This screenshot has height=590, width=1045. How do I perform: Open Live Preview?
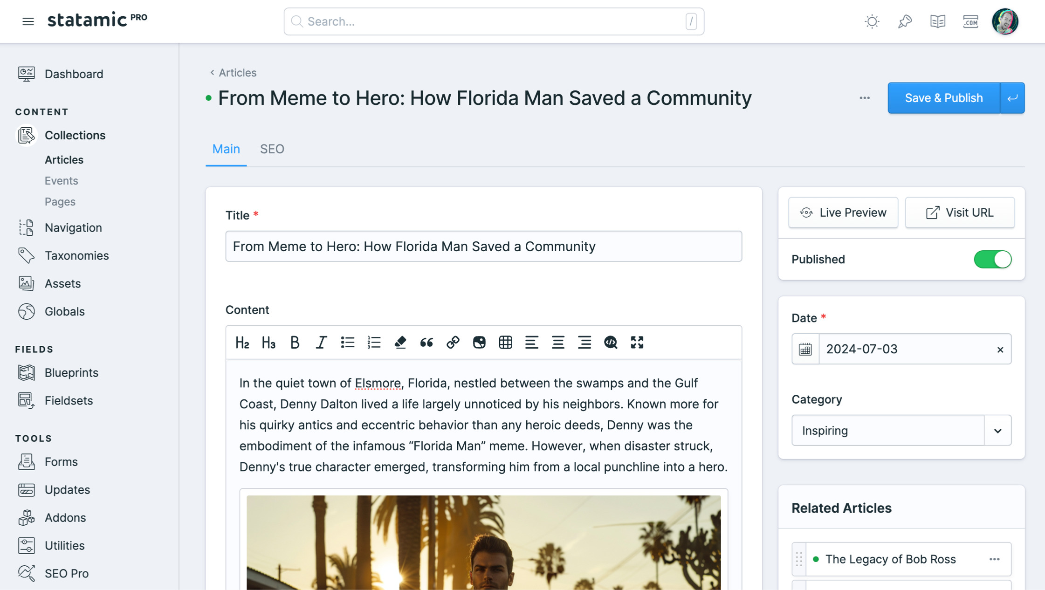[x=843, y=213]
